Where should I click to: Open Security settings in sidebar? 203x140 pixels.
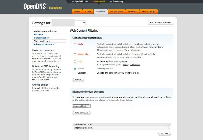pyautogui.click(x=38, y=35)
